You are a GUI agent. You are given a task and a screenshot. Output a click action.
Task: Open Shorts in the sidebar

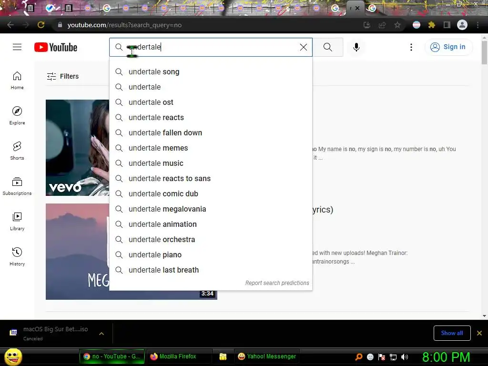coord(17,151)
